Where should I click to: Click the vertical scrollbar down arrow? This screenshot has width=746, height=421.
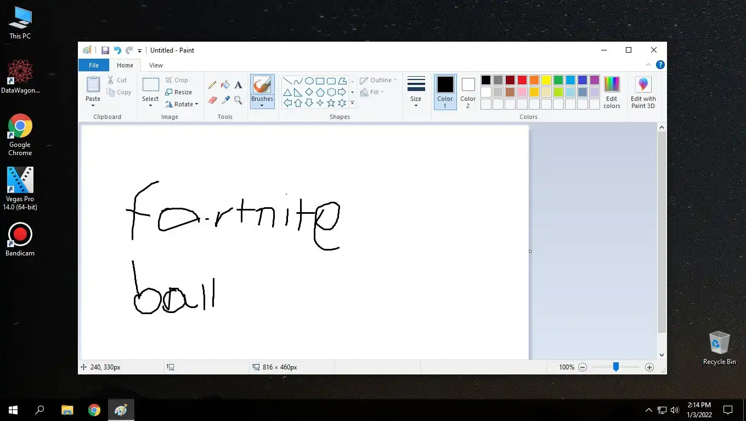coord(662,355)
